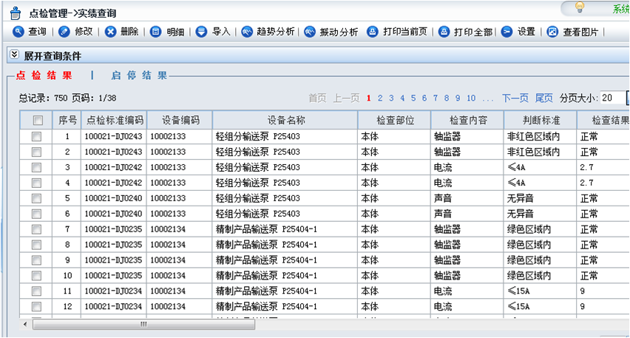Go to 下一页 next page
The image size is (630, 338).
tap(515, 98)
